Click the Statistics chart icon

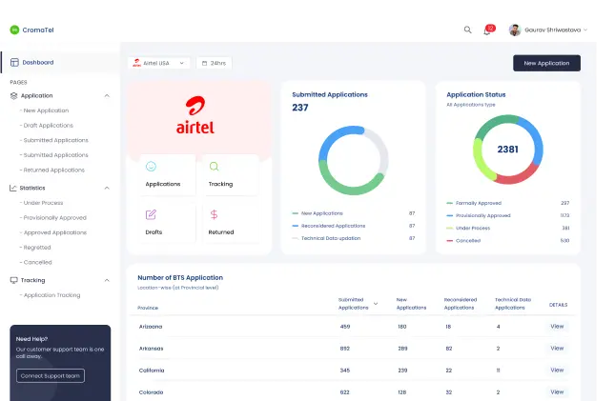pos(13,189)
